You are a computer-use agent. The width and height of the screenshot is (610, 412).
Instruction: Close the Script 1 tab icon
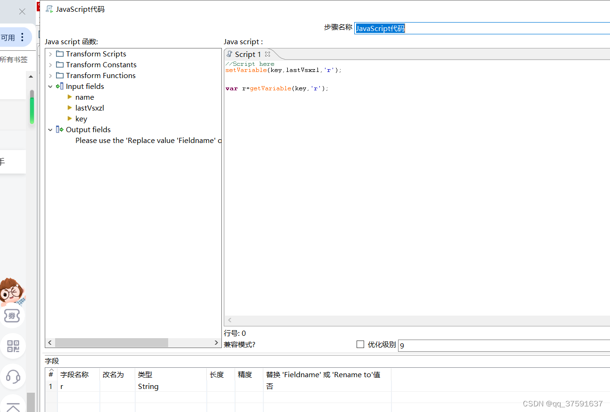click(x=268, y=54)
